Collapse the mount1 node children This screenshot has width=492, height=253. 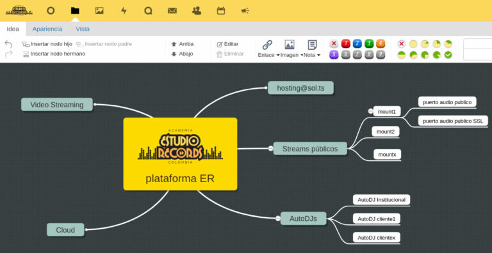coord(370,111)
